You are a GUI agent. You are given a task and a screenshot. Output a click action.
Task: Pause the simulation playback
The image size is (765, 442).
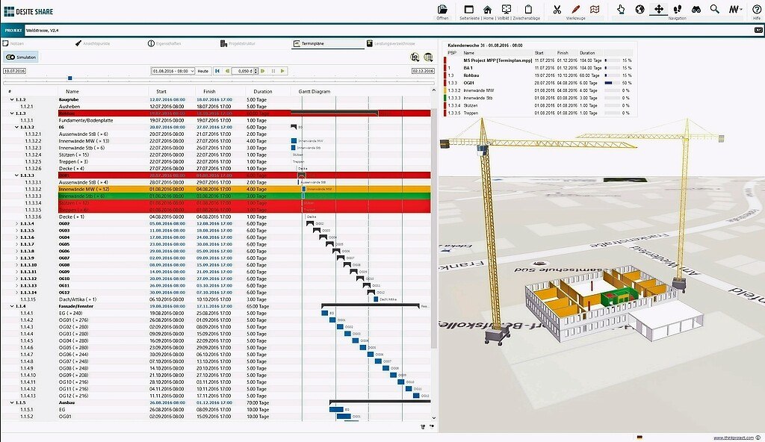273,71
